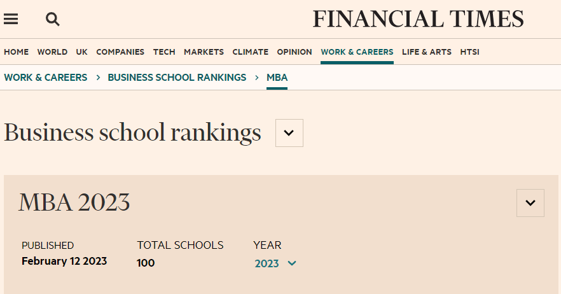
Task: Open the hamburger navigation menu
Action: pos(11,19)
